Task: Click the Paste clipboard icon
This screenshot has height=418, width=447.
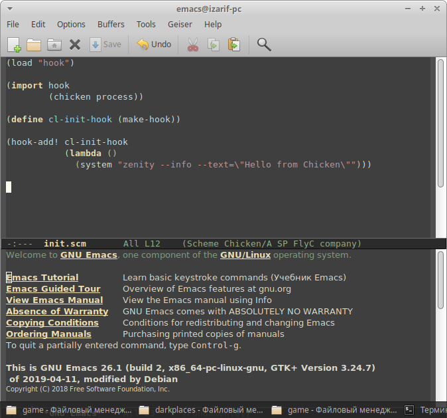Action: pyautogui.click(x=234, y=45)
